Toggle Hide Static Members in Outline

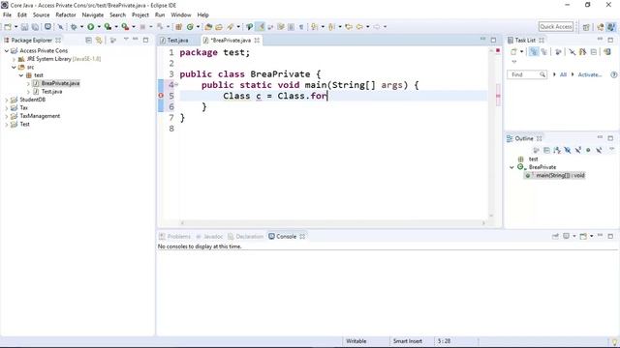coord(577,150)
